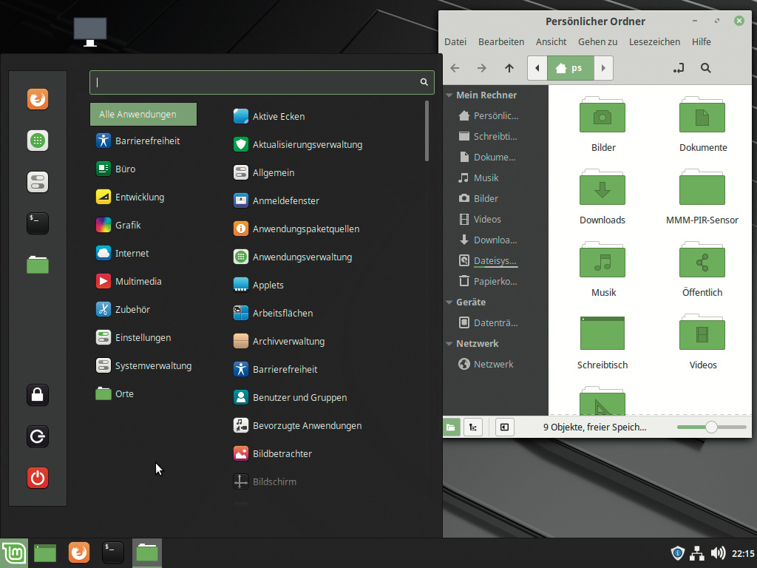Collapse the Netzwerk section header
This screenshot has width=757, height=568.
449,344
